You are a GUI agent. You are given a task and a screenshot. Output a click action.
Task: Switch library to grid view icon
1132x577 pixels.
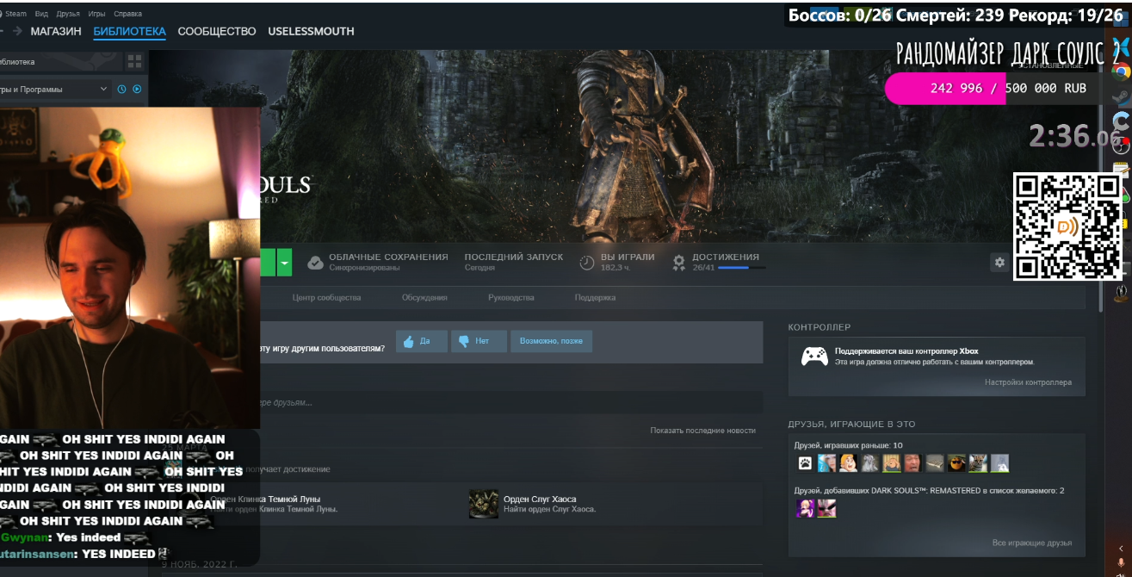(134, 61)
